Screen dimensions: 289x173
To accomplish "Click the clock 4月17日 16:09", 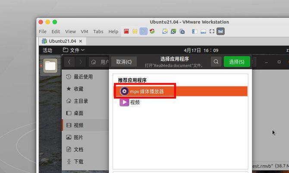I will click(201, 50).
